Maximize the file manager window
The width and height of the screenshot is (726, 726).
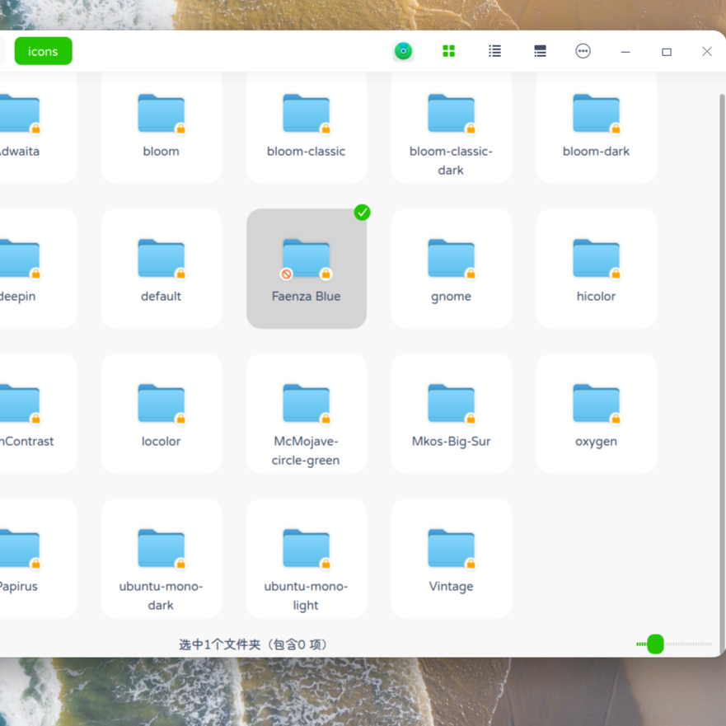click(667, 51)
